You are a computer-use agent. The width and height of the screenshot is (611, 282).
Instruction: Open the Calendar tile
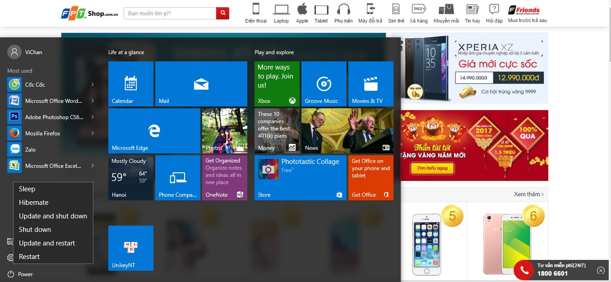131,84
